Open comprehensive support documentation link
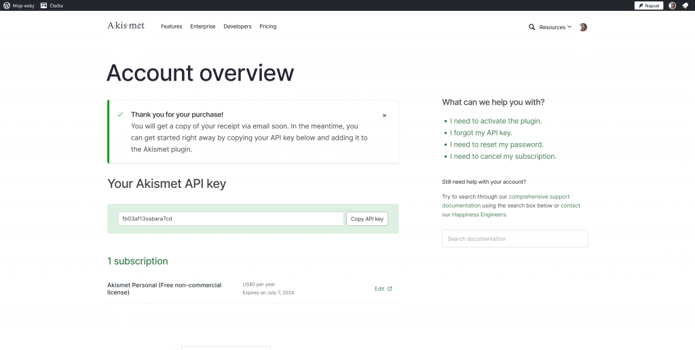This screenshot has height=350, width=695. (506, 201)
